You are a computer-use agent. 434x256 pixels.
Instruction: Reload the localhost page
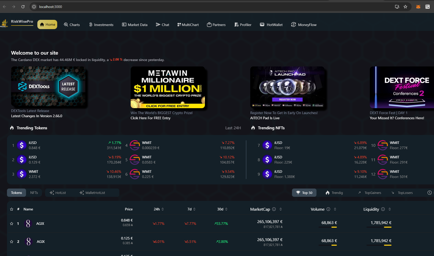23,7
